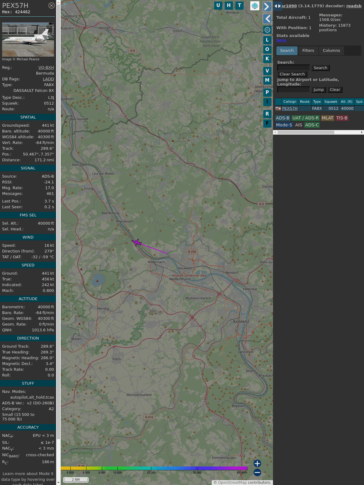The image size is (364, 485).
Task: Toggle the P map button
Action: (267, 92)
